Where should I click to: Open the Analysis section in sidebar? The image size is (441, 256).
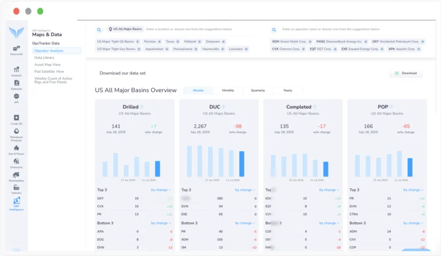[x=16, y=70]
